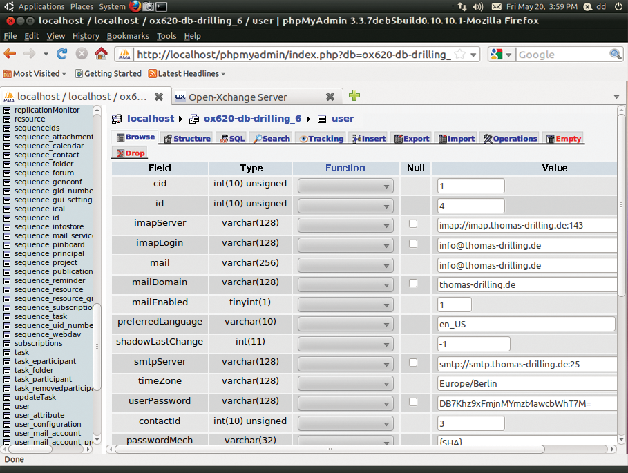This screenshot has width=628, height=473.
Task: Click the back arrow navigation icon
Action: (10, 54)
